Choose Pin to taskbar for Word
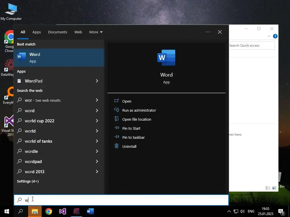Viewport: 290px width, 217px height. 134,137
